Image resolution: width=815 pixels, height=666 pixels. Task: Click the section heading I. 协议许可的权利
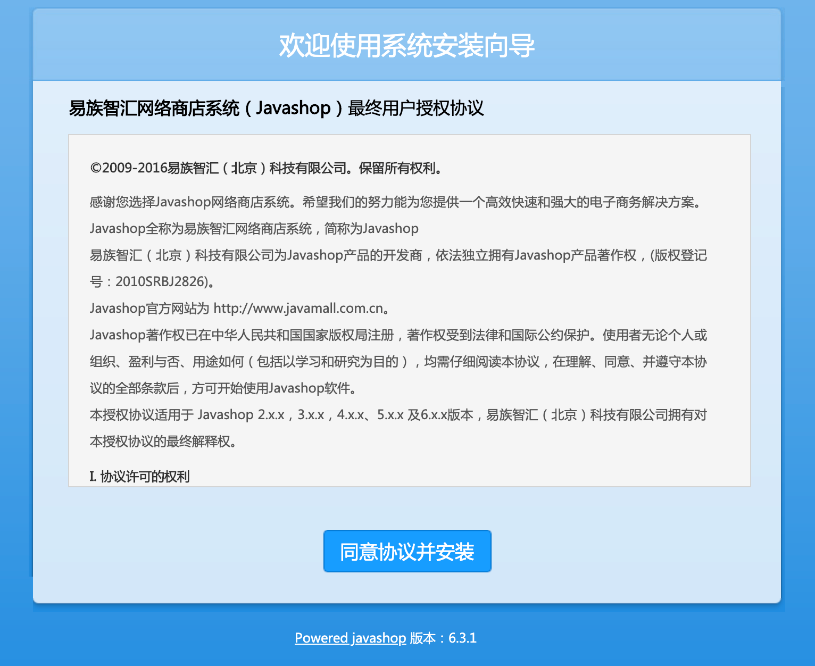(139, 476)
